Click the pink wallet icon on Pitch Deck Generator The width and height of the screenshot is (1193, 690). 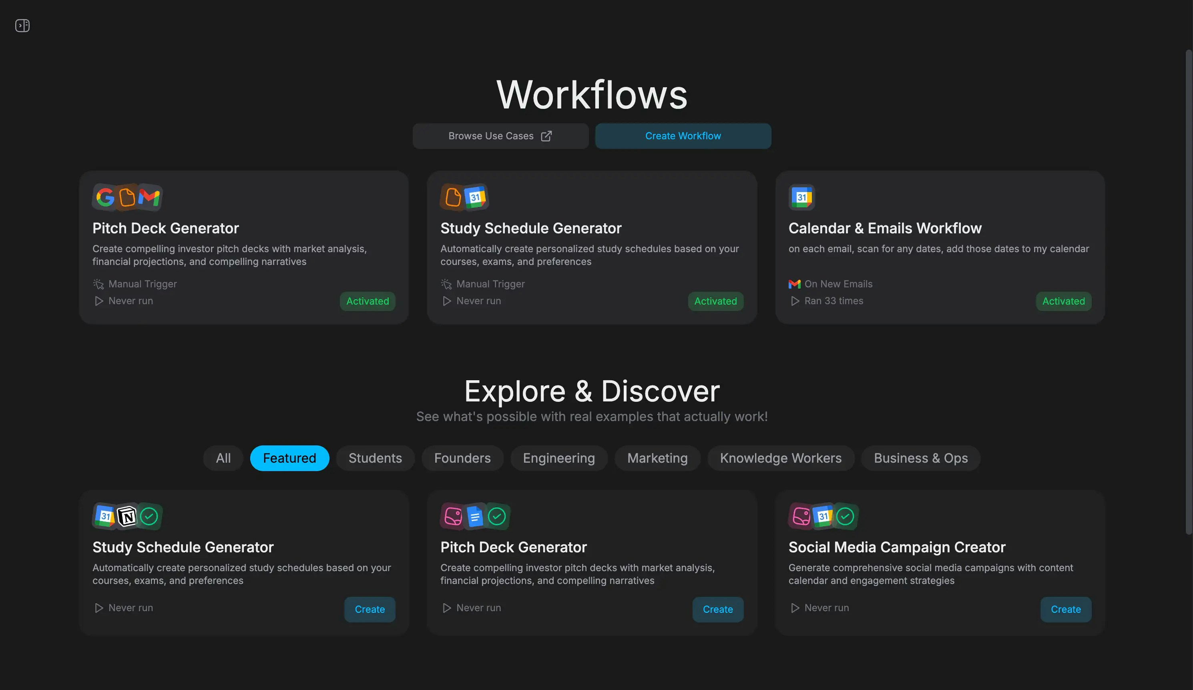(453, 516)
